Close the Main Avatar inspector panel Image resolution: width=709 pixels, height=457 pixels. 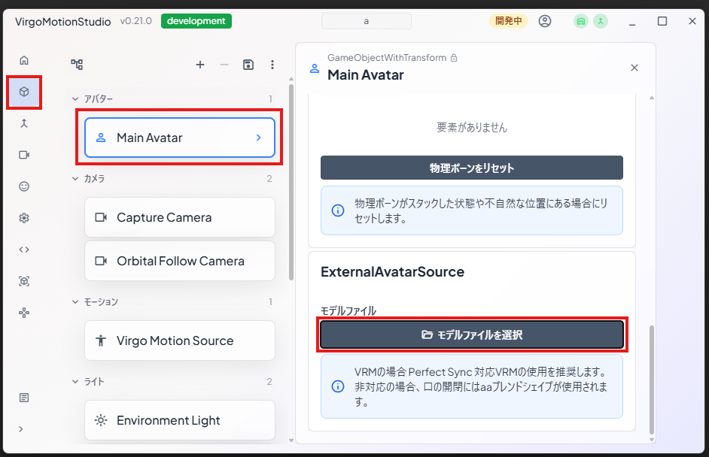click(634, 68)
